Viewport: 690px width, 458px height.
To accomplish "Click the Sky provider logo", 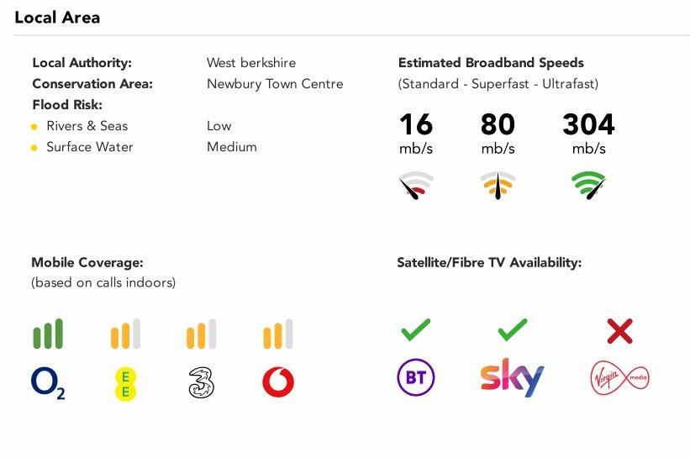I will coord(512,378).
